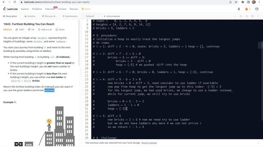The width and height of the screenshot is (263, 147).
Task: Open the Discuss menu item
Action: 74,9
